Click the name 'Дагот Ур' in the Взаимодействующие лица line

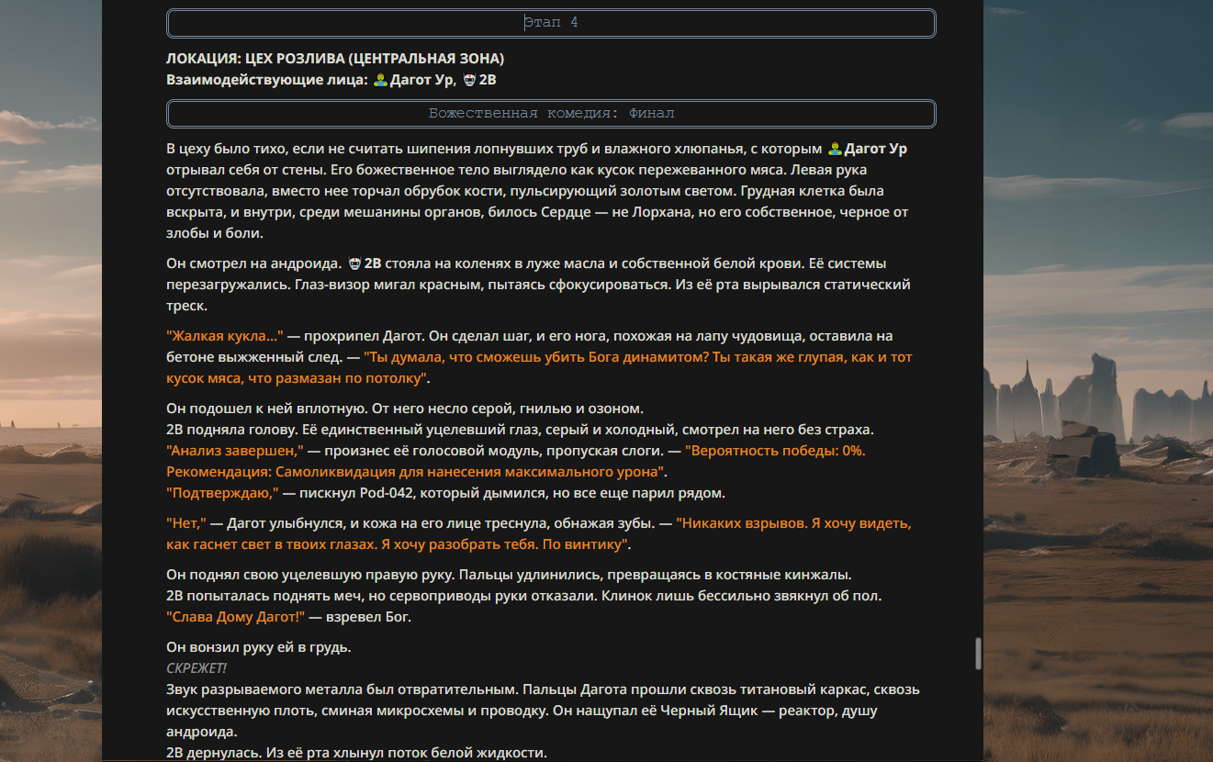421,80
